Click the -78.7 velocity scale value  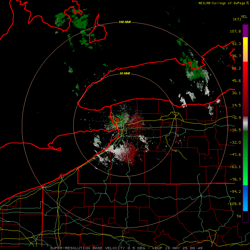click(x=235, y=179)
